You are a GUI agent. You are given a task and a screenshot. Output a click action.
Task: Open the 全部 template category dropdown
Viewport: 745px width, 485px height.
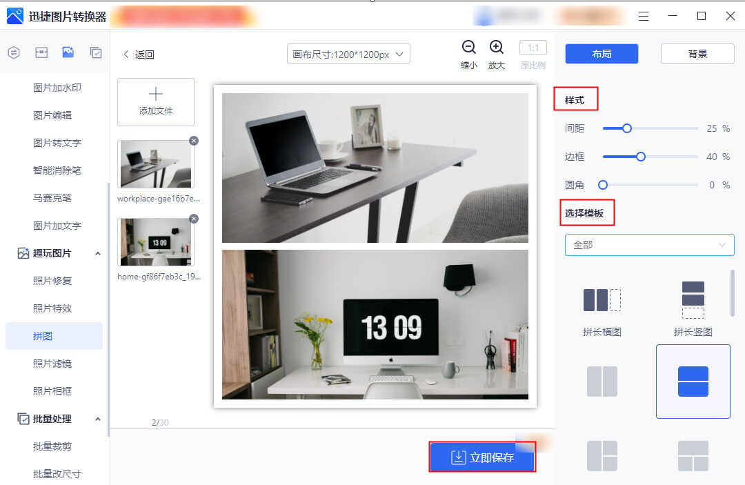coord(650,245)
